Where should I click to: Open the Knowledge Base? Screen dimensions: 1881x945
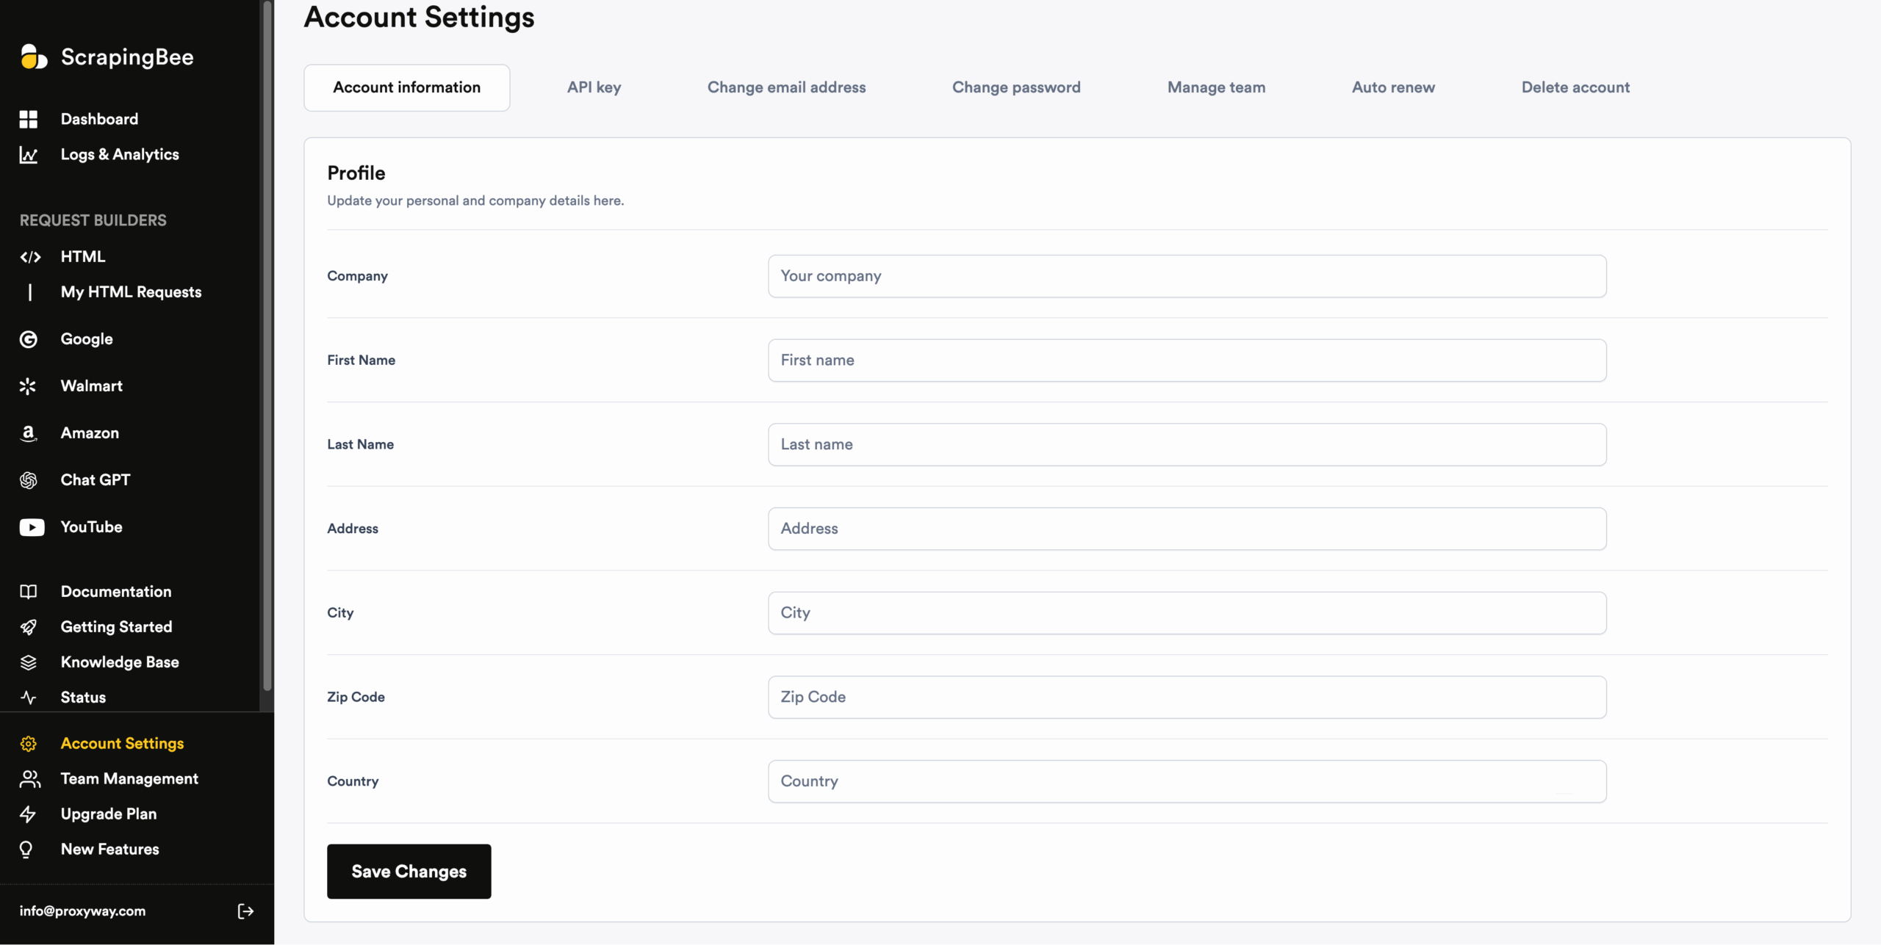point(119,662)
